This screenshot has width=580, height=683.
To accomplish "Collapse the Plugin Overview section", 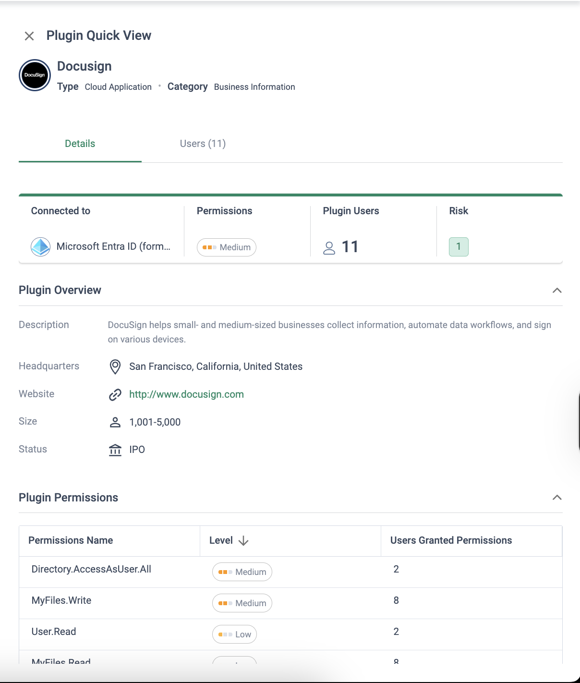I will click(x=557, y=290).
